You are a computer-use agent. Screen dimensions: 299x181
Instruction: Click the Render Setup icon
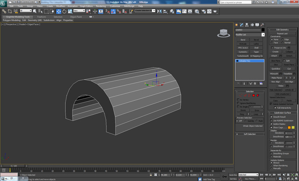(204, 11)
